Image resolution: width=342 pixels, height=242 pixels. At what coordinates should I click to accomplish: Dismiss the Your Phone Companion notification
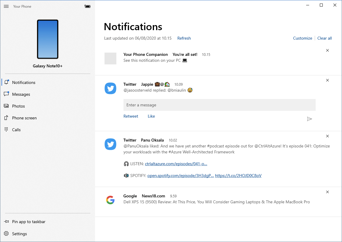pos(327,51)
